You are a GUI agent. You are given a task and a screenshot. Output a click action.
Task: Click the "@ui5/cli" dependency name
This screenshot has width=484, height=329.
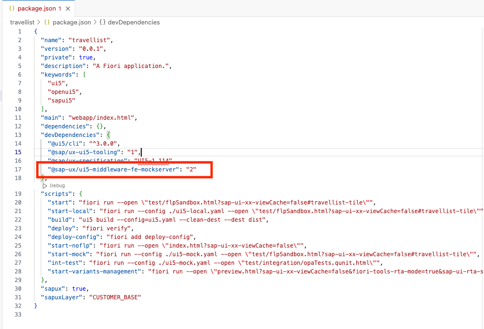coord(65,144)
